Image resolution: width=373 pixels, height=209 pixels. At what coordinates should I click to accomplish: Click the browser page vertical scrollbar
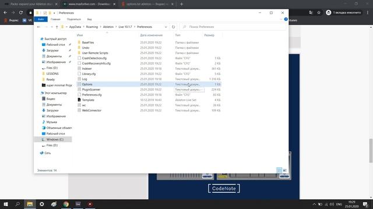coord(371,151)
